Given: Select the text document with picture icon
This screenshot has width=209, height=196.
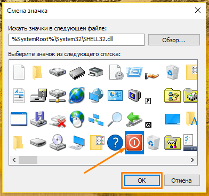Looking at the screenshot, I should click(x=19, y=96).
